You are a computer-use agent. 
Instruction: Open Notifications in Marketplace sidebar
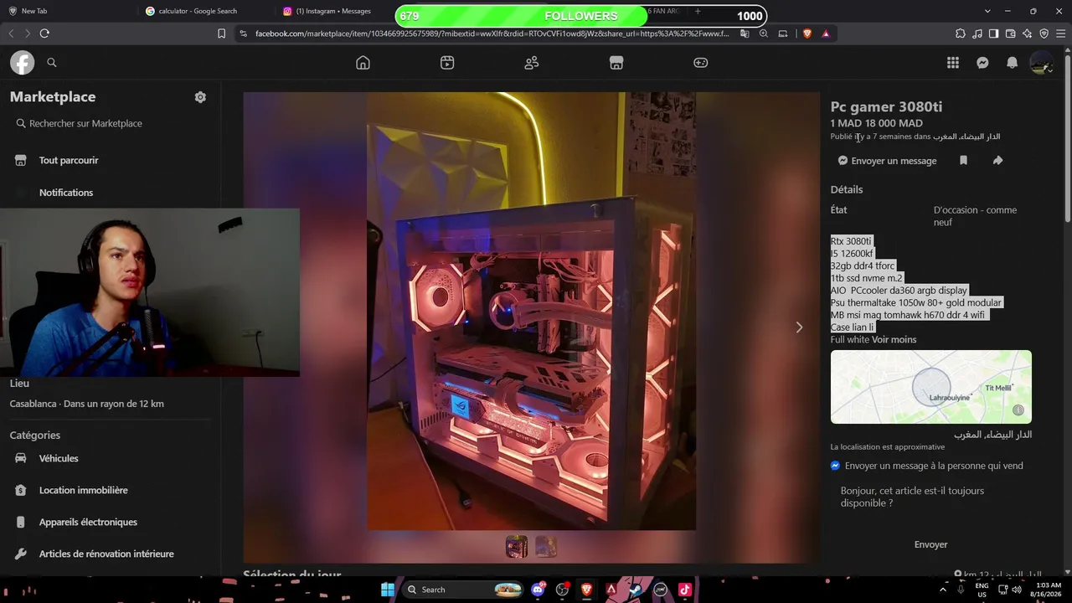click(109, 193)
